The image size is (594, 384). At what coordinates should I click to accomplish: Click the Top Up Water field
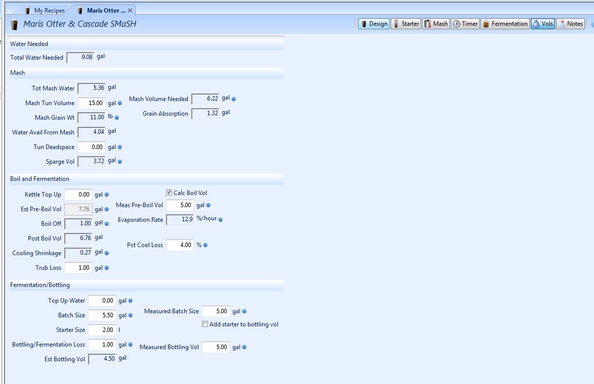pos(102,301)
